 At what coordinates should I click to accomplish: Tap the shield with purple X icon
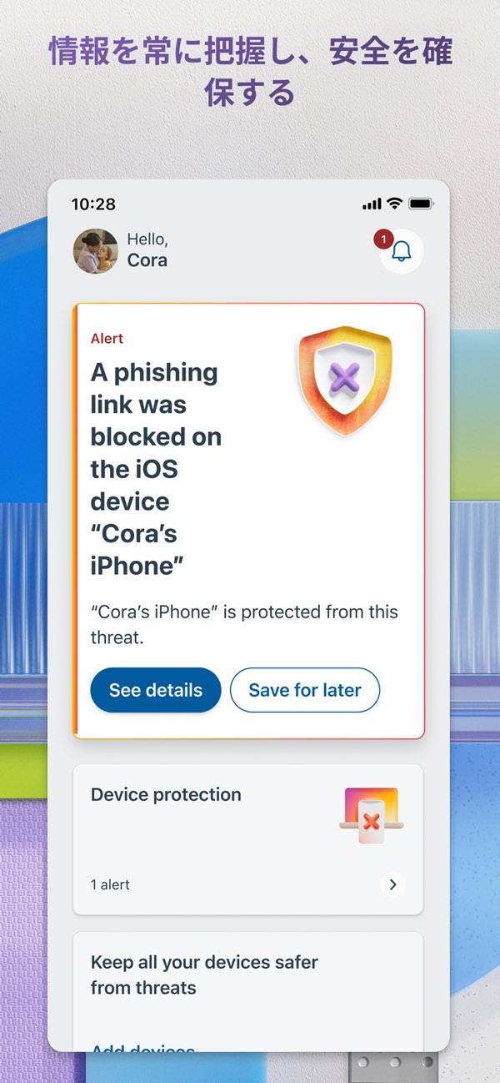pyautogui.click(x=344, y=380)
